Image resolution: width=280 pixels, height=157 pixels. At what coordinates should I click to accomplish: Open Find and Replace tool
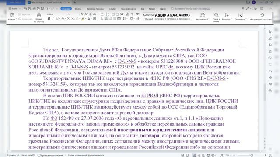click(216, 17)
